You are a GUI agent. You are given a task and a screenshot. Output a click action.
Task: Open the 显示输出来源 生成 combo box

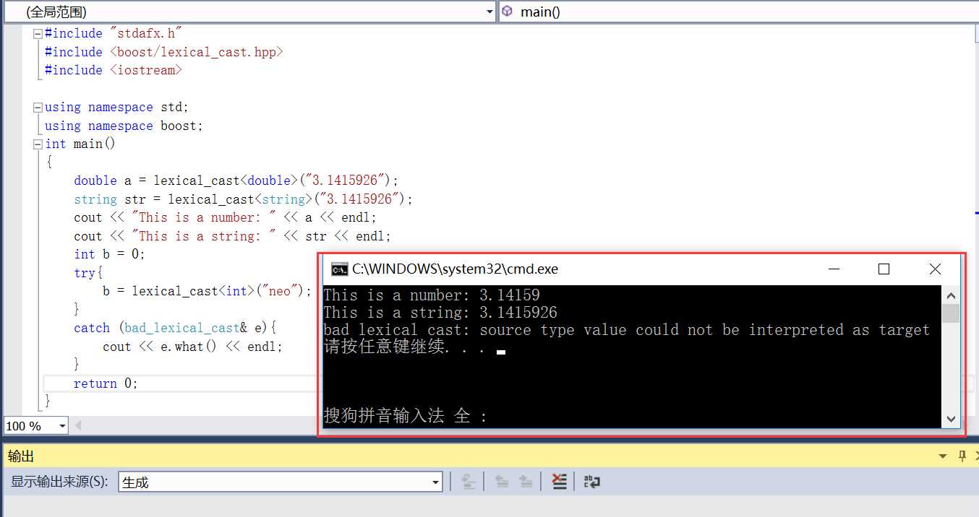click(x=281, y=482)
